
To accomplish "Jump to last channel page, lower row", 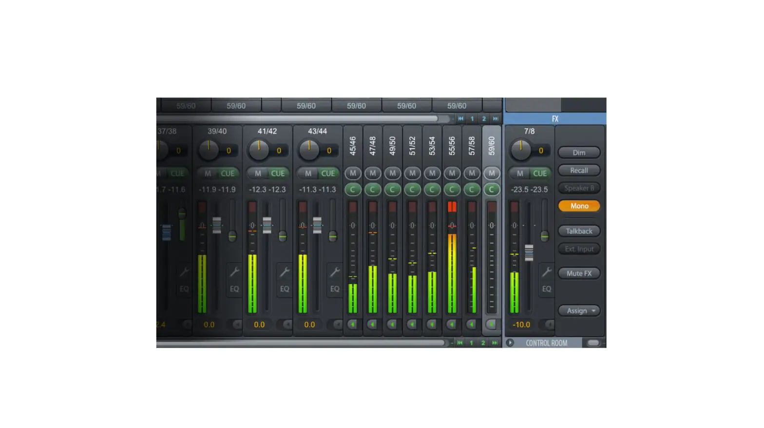I will (495, 343).
